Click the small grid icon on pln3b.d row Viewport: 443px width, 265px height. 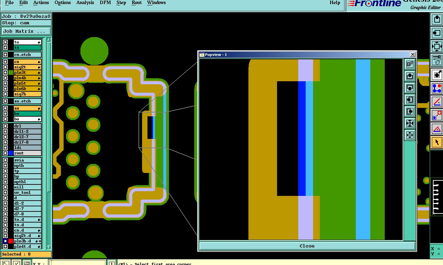coord(40,241)
